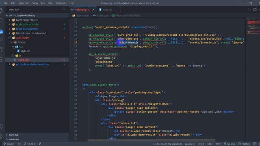This screenshot has height=146, width=260.
Task: Open the Help menu
Action: [x=71, y=3]
